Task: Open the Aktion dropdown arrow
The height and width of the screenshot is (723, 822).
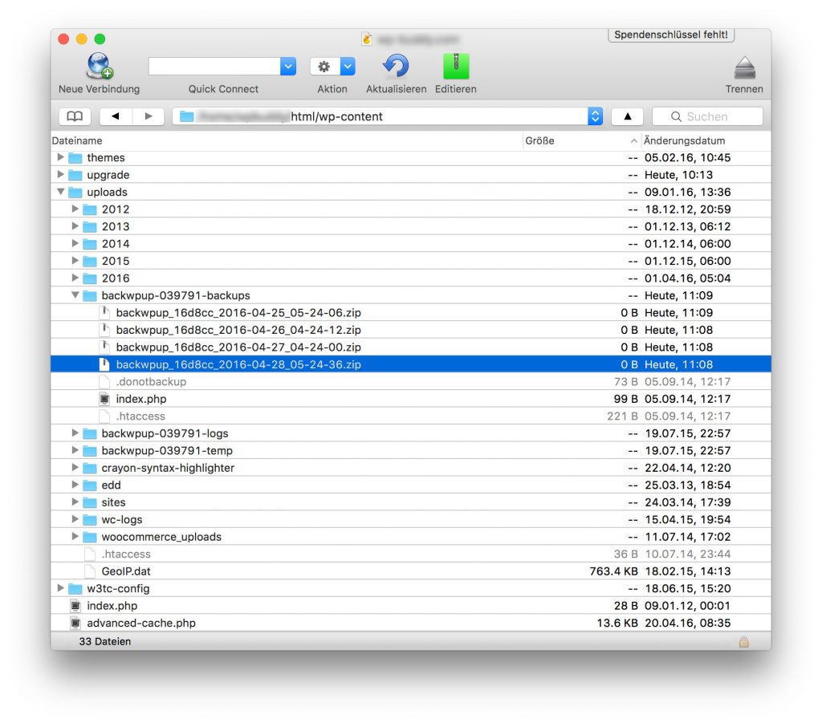Action: 347,66
